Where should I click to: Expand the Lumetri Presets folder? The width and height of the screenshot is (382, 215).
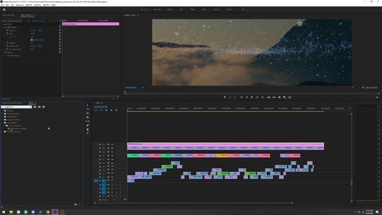click(2, 113)
